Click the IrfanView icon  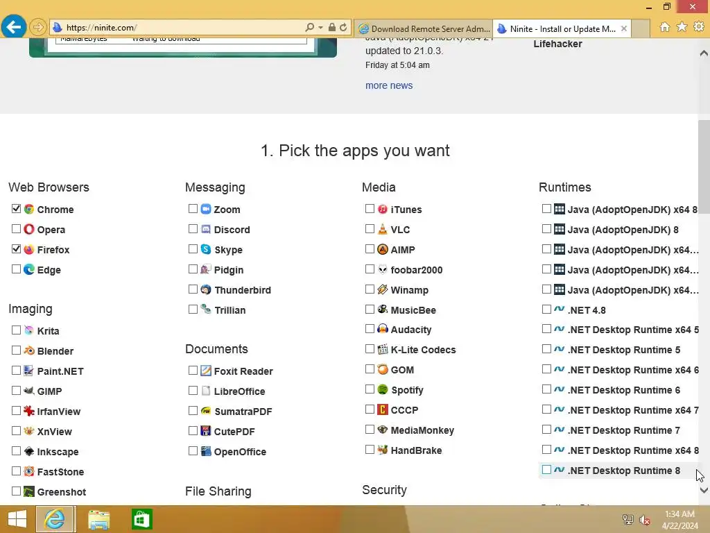(x=29, y=411)
